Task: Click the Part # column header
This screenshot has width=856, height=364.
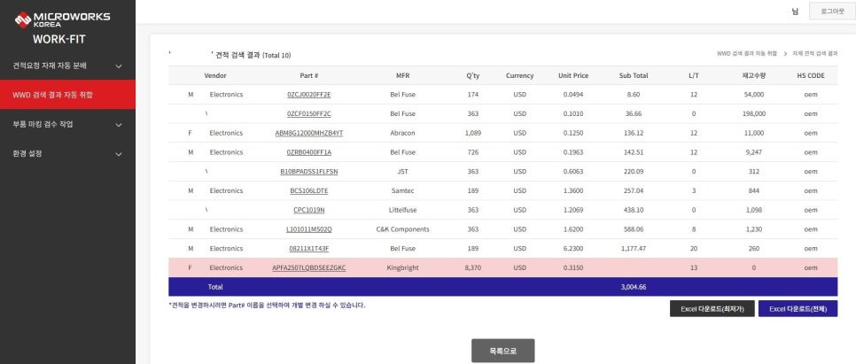Action: [309, 75]
